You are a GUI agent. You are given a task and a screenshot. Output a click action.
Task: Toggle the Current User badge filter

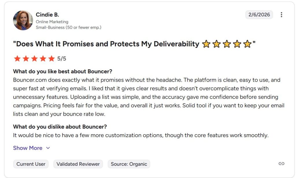pyautogui.click(x=31, y=164)
